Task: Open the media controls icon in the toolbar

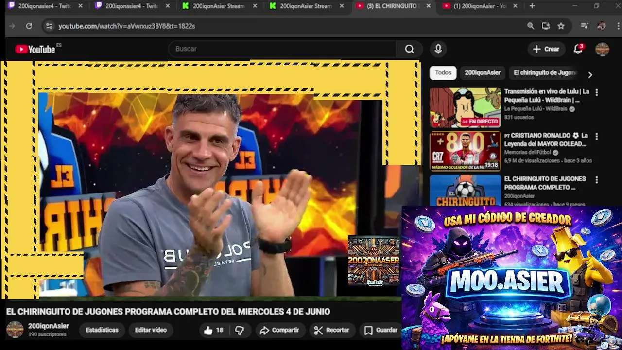Action: [585, 26]
